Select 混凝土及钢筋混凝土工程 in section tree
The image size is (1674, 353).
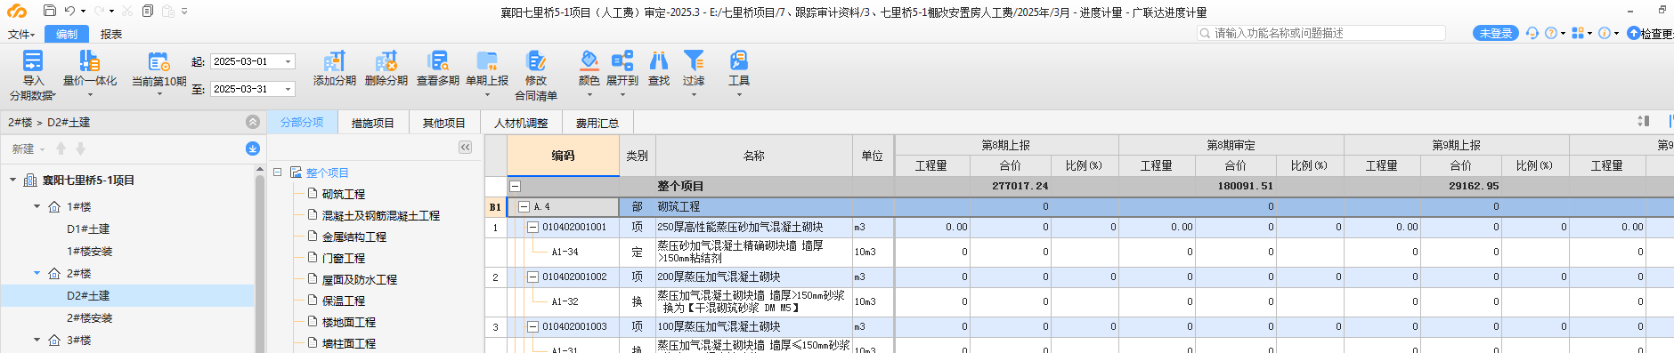tap(381, 215)
